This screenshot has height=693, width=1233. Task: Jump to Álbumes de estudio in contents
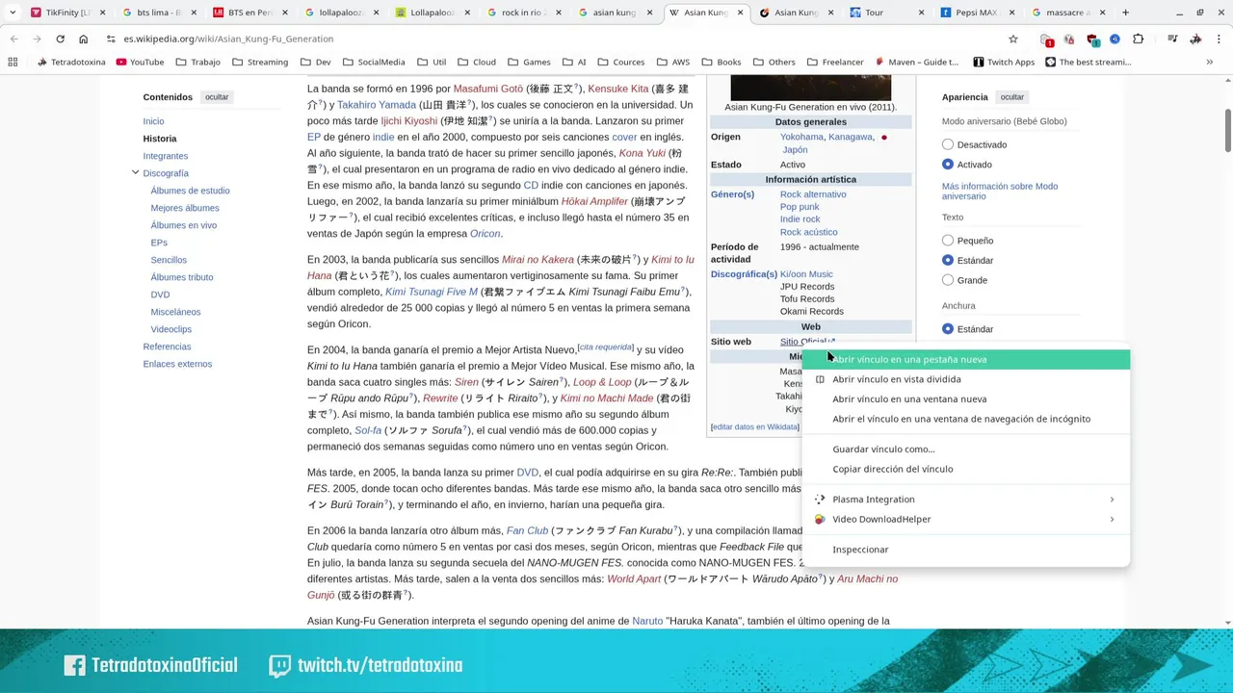coord(190,191)
